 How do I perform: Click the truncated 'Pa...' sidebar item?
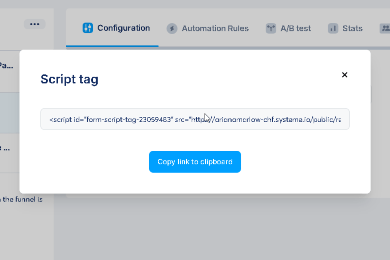tap(7, 65)
